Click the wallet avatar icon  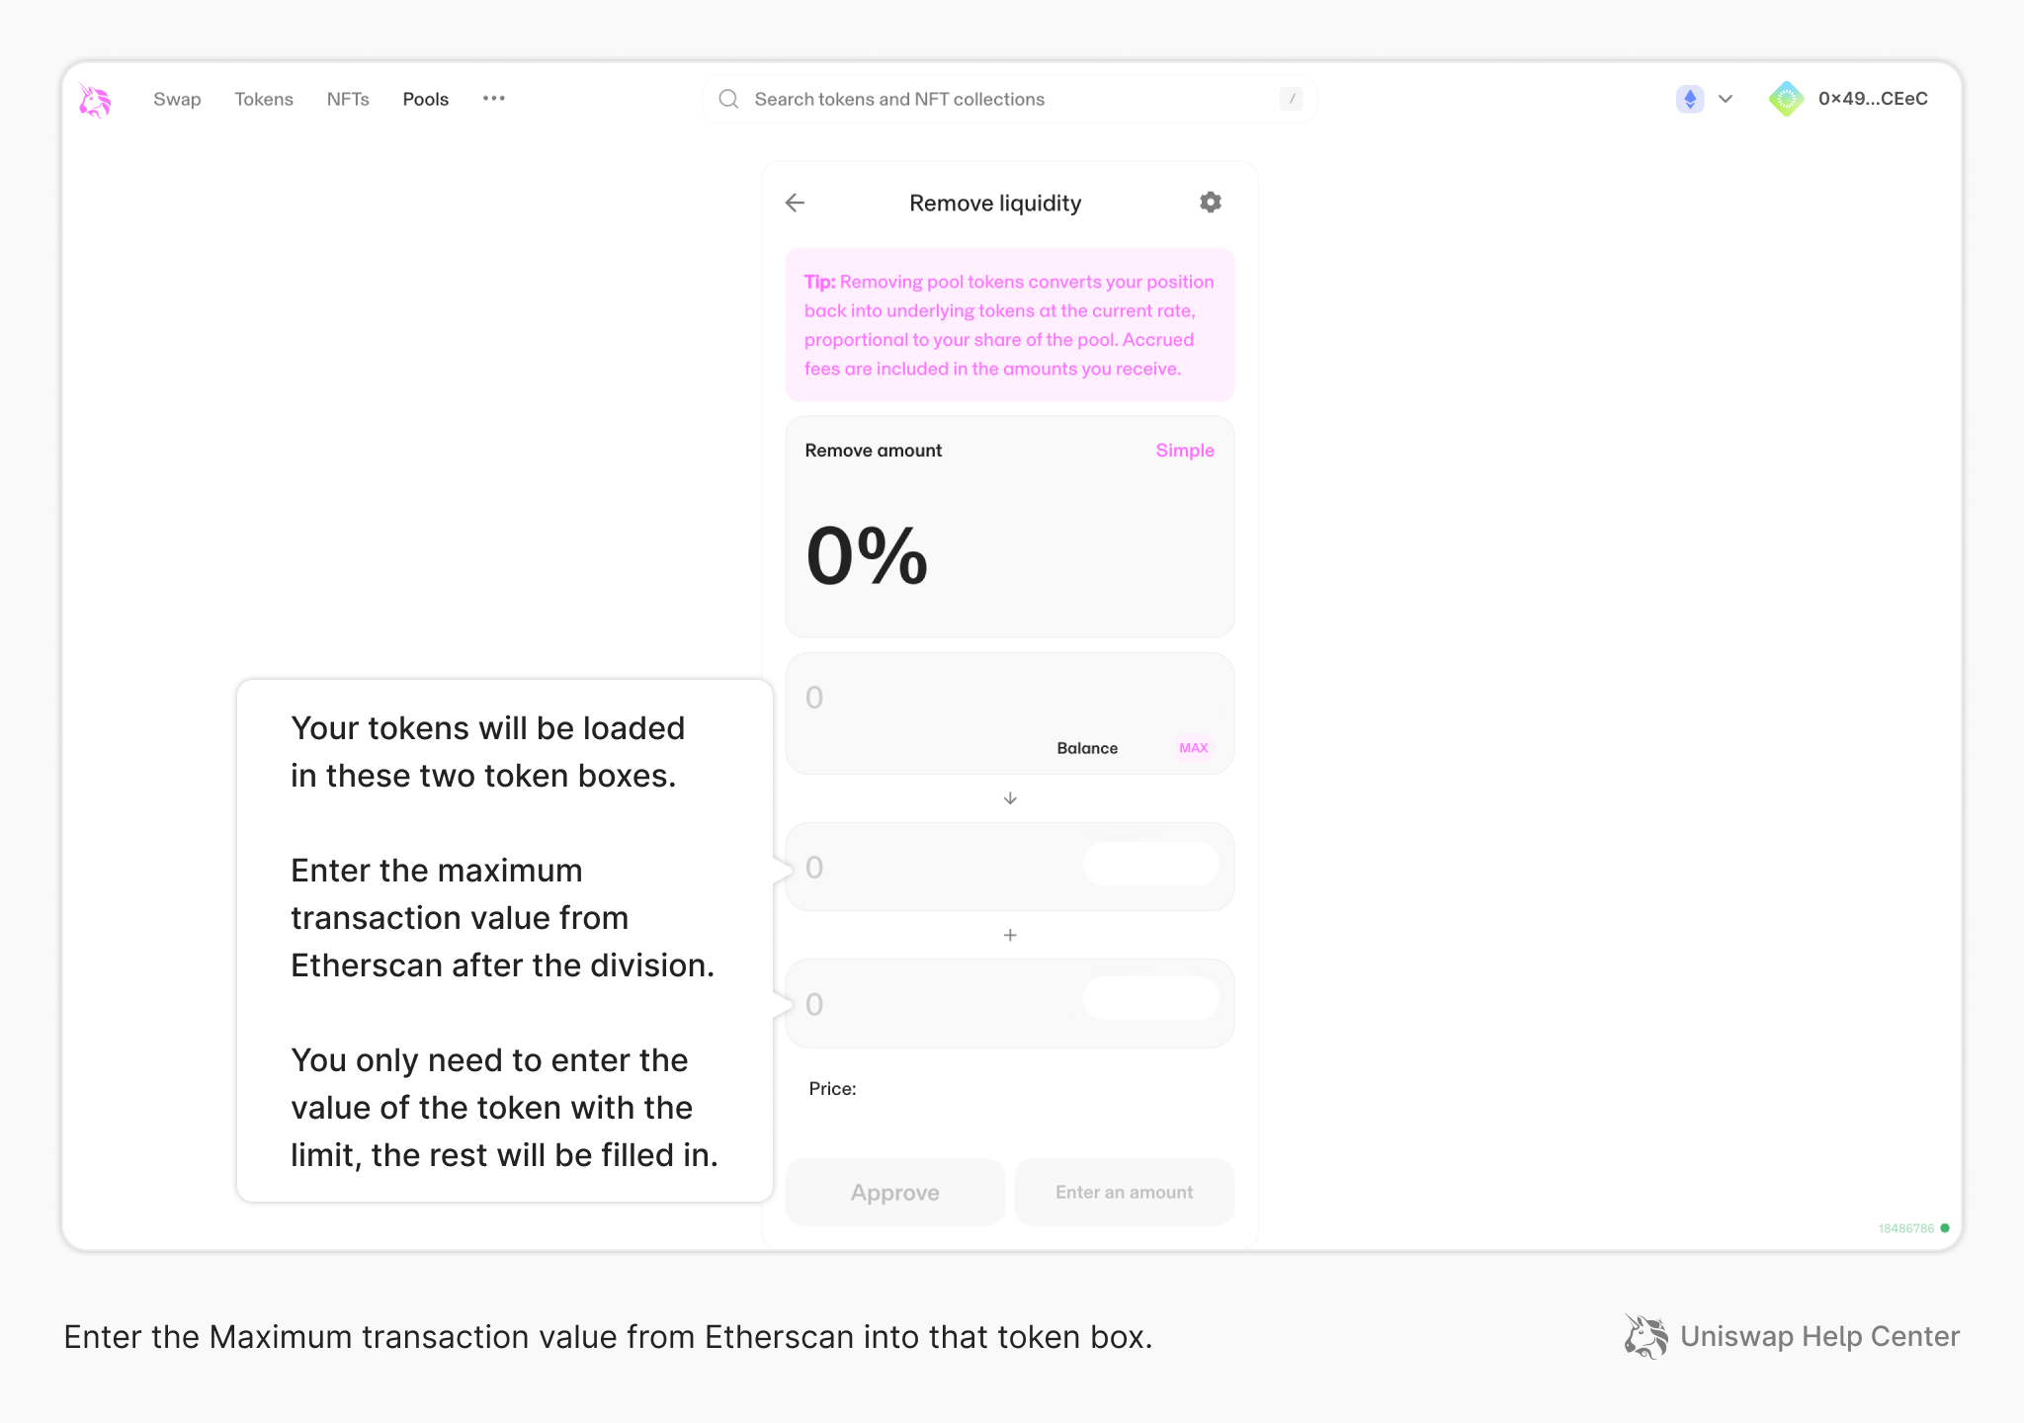[1786, 99]
